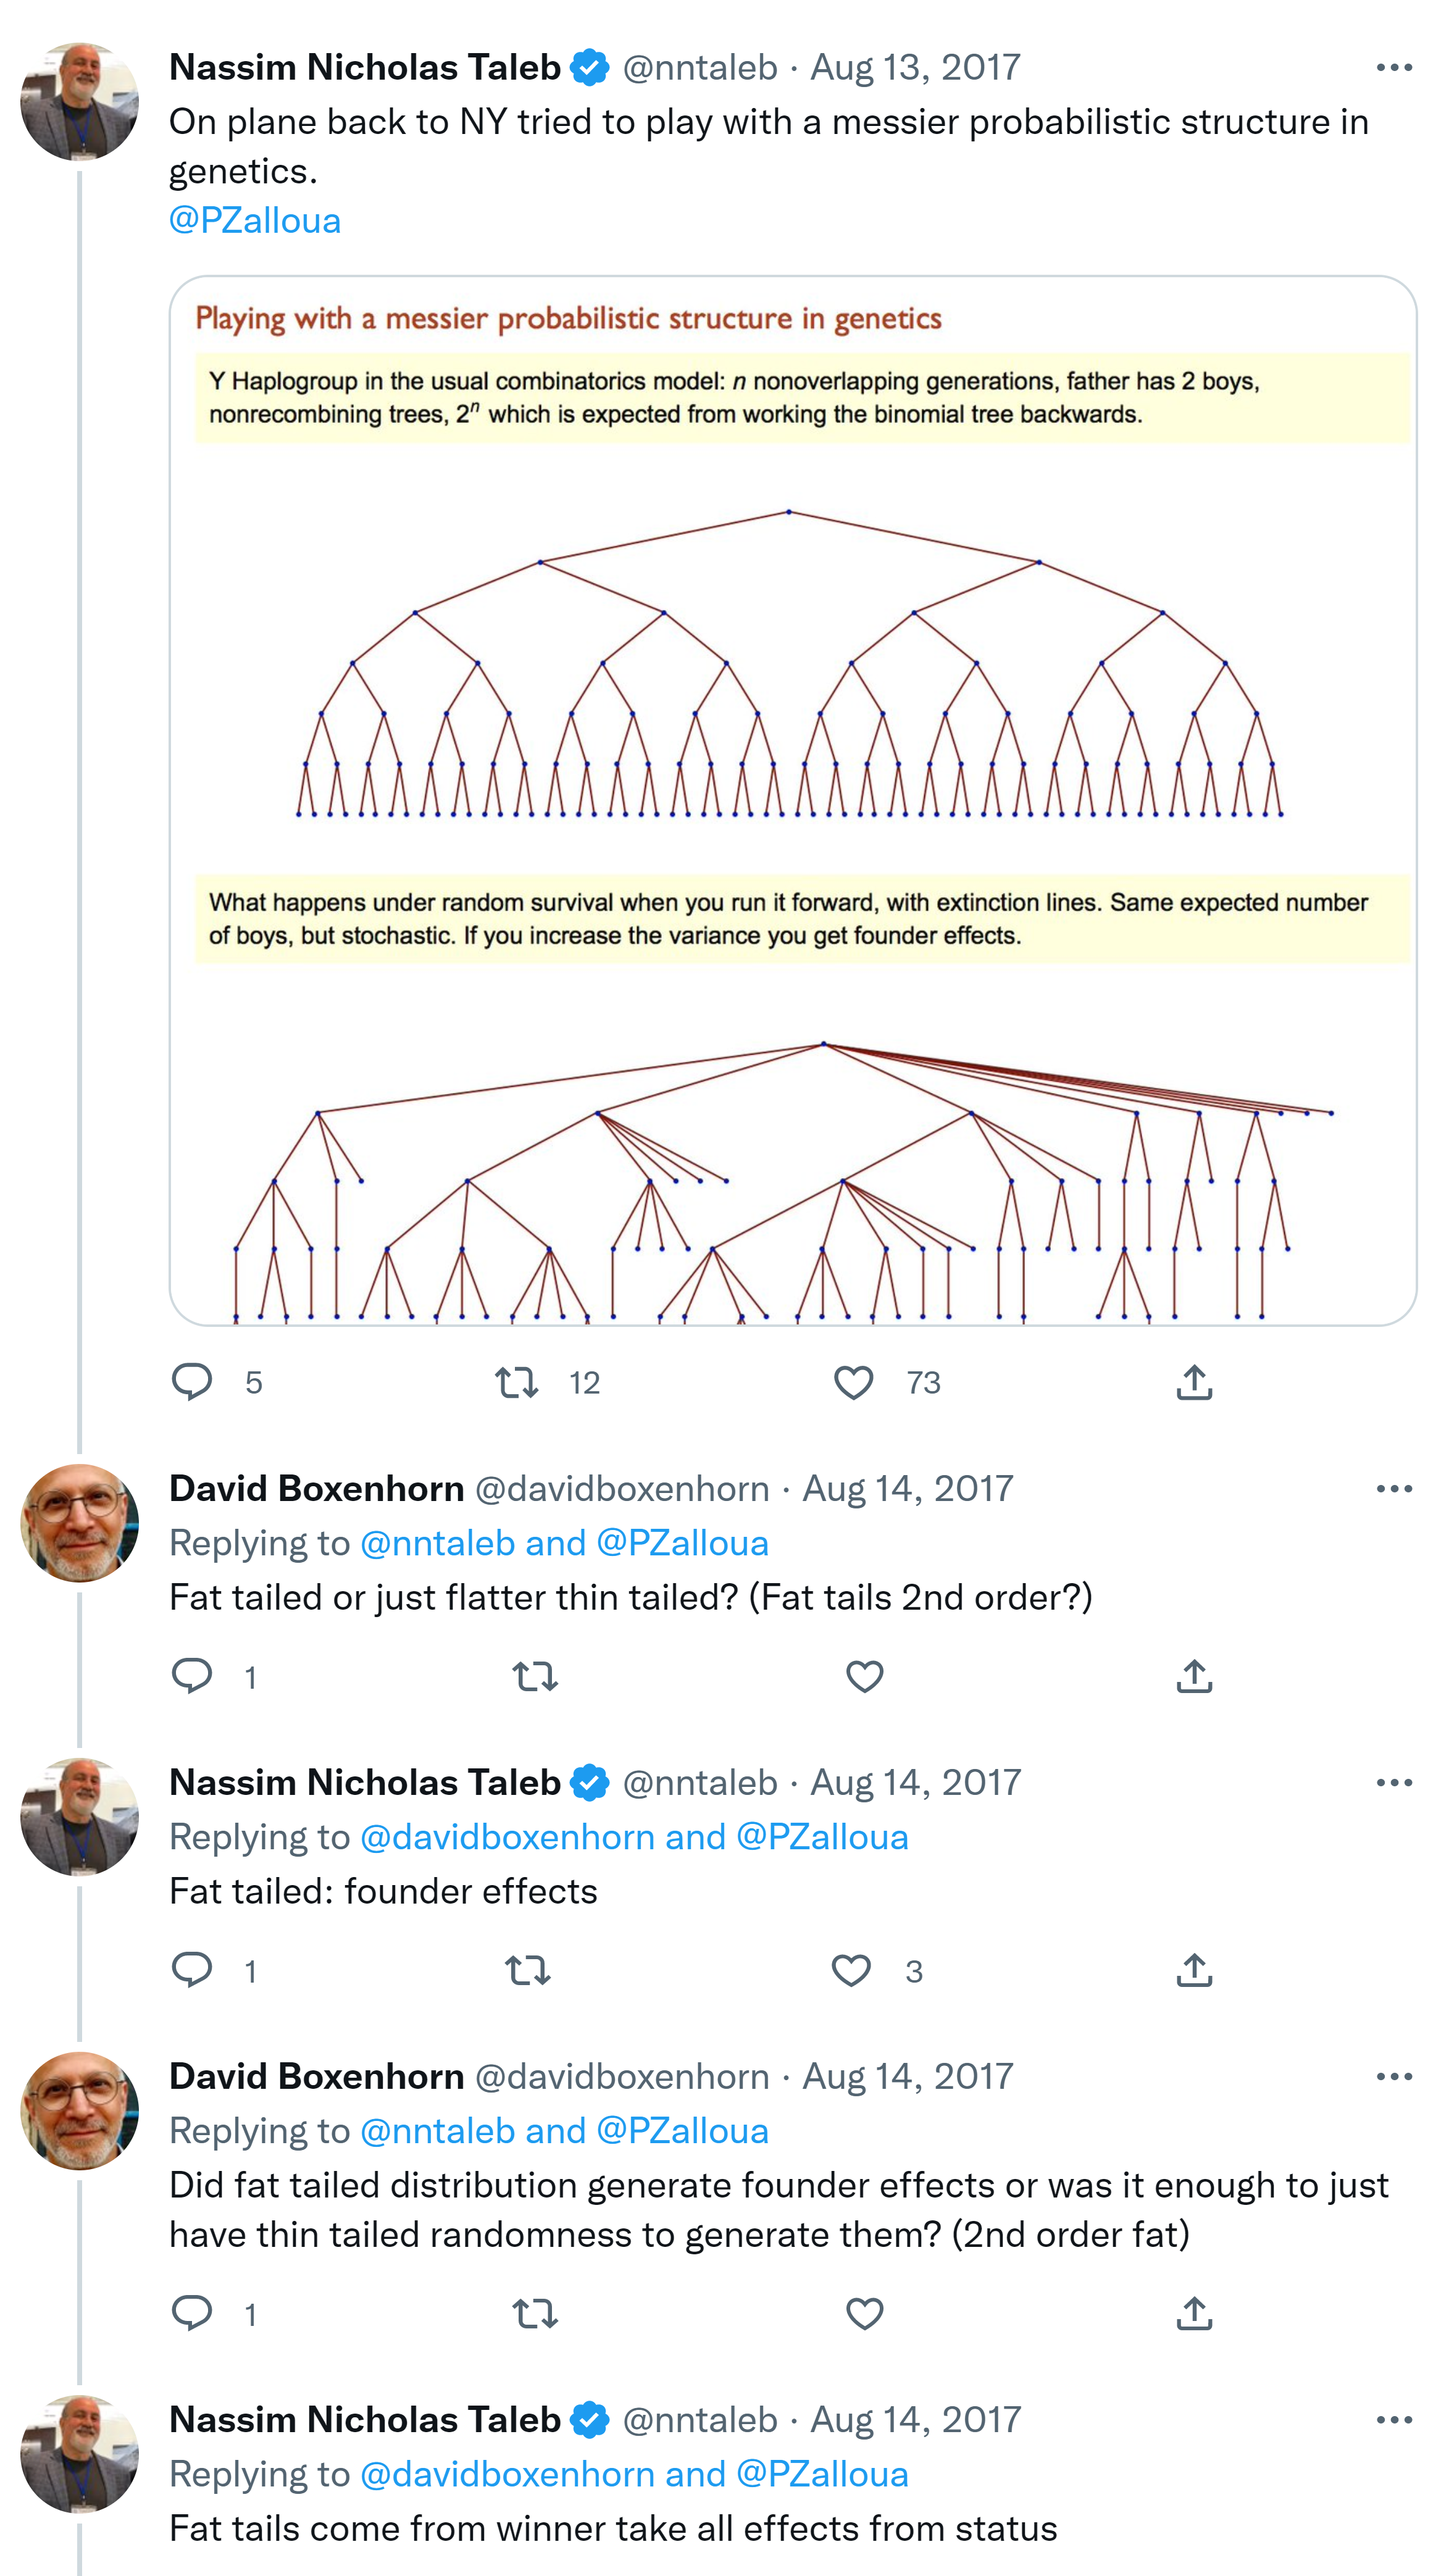This screenshot has width=1441, height=2576.
Task: Like Taleb's main genetics tweet
Action: coord(853,1383)
